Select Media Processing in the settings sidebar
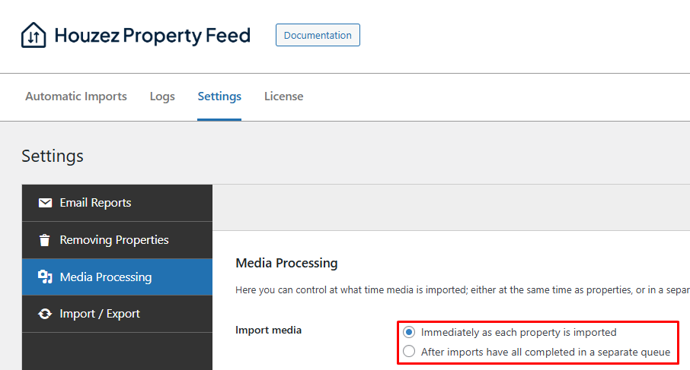 point(106,277)
